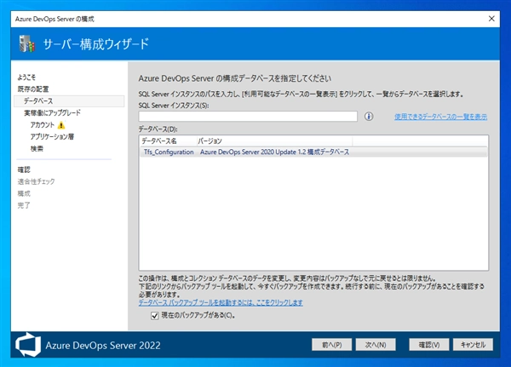This screenshot has width=511, height=367.
Task: Click the warning icon next to アカウント
Action: 61,125
